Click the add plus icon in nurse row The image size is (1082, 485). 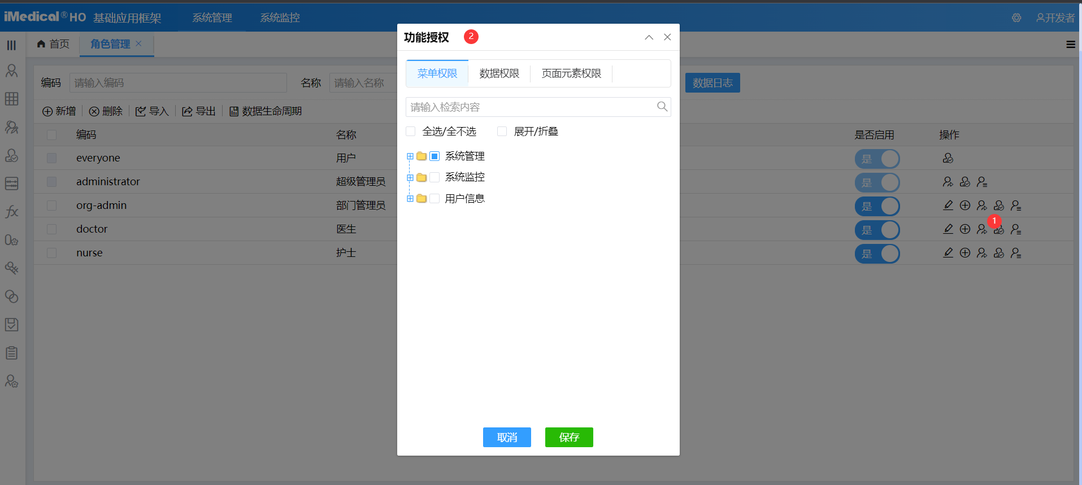click(x=965, y=253)
